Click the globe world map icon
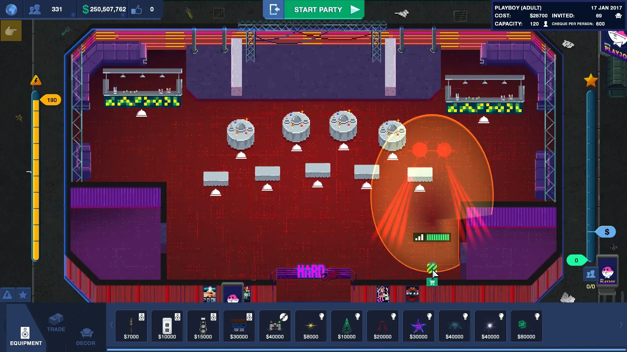 point(11,9)
